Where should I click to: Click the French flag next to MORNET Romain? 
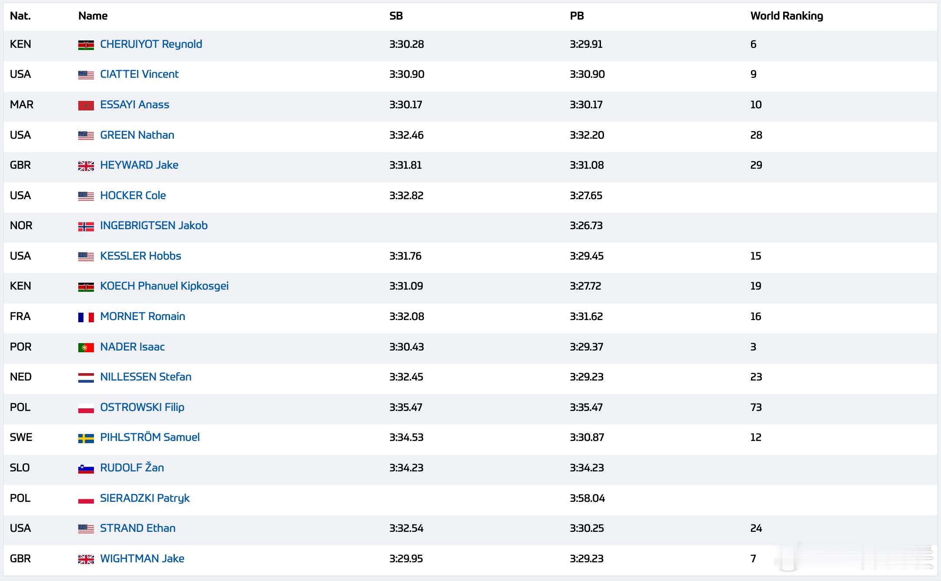(86, 317)
